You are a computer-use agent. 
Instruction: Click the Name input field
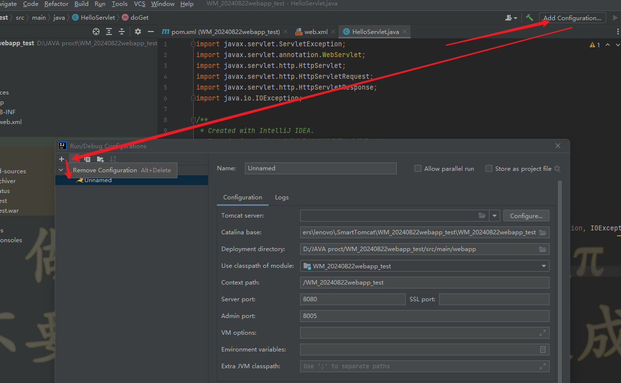tap(320, 168)
